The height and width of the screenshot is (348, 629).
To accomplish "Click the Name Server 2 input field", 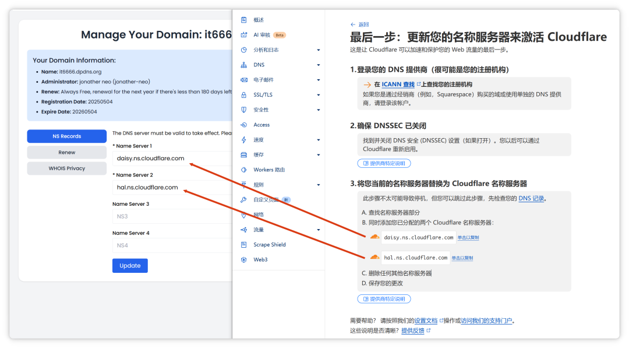I will 172,188.
